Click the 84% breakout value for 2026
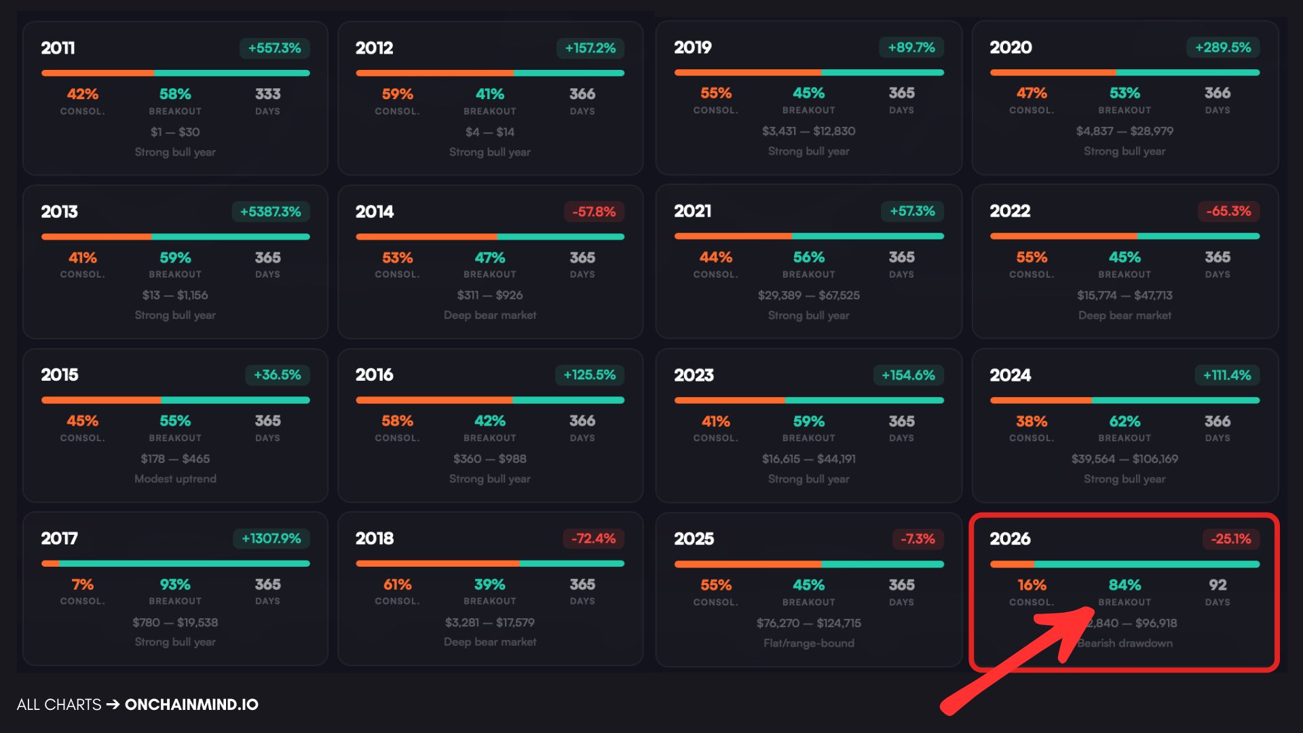 pos(1125,585)
